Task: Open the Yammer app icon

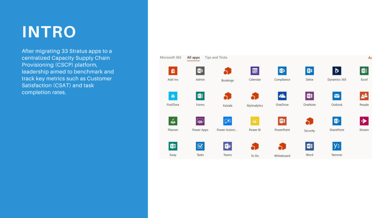Action: click(336, 146)
